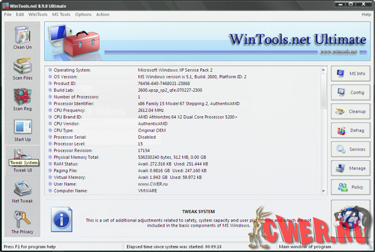Select the Virtual Memory row

183,178
